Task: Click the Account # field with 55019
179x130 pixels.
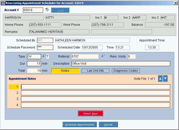Action: (x=33, y=10)
